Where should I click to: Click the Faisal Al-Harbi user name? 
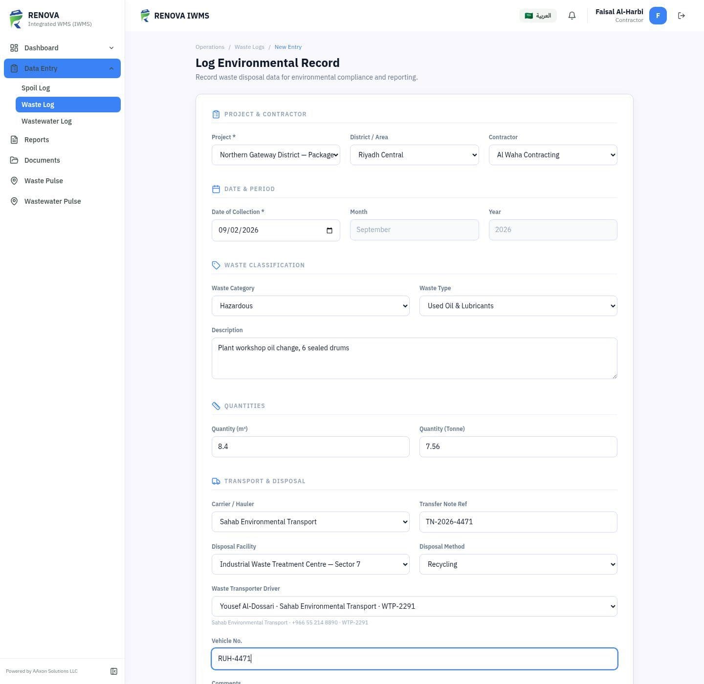pos(619,12)
